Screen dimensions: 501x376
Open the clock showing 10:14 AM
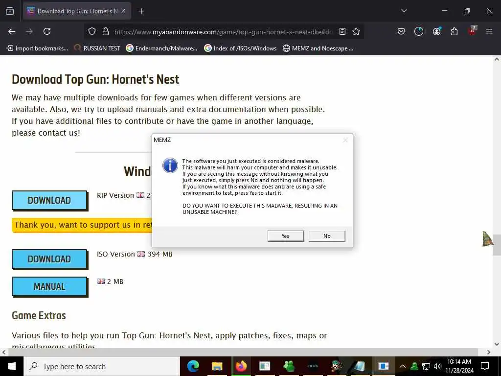point(459,366)
